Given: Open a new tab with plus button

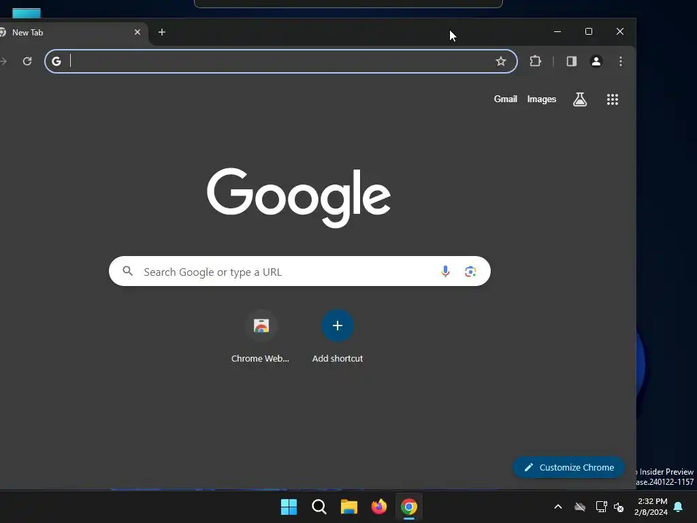Looking at the screenshot, I should coord(162,32).
